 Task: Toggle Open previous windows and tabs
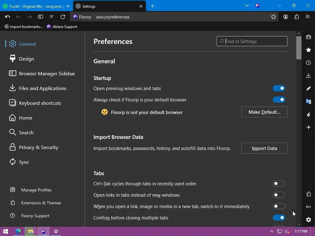pyautogui.click(x=279, y=88)
